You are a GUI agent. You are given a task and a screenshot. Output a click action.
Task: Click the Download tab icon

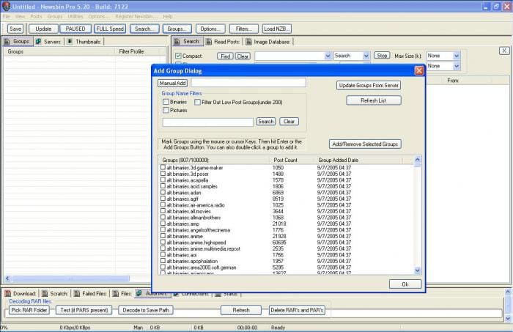point(7,293)
